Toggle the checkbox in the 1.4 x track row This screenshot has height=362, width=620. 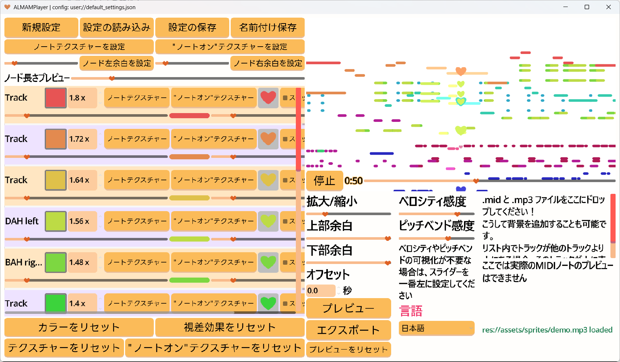point(285,304)
